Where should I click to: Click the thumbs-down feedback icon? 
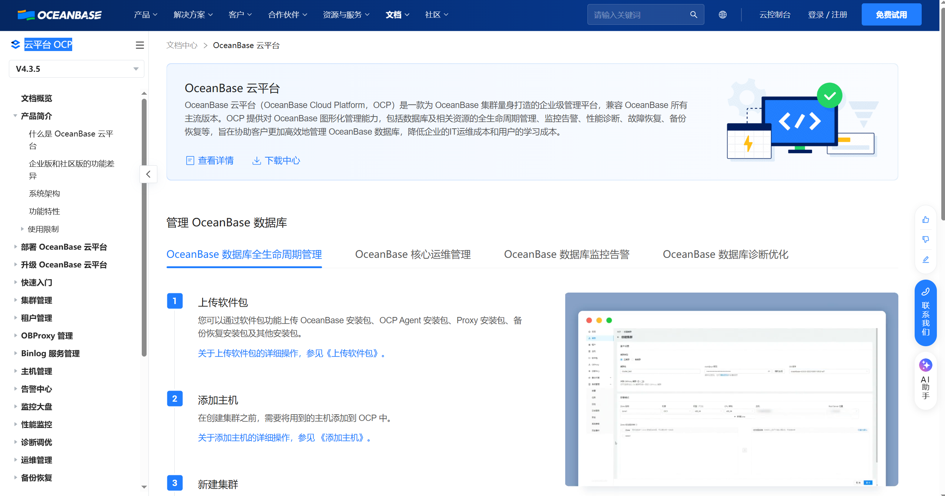point(926,239)
